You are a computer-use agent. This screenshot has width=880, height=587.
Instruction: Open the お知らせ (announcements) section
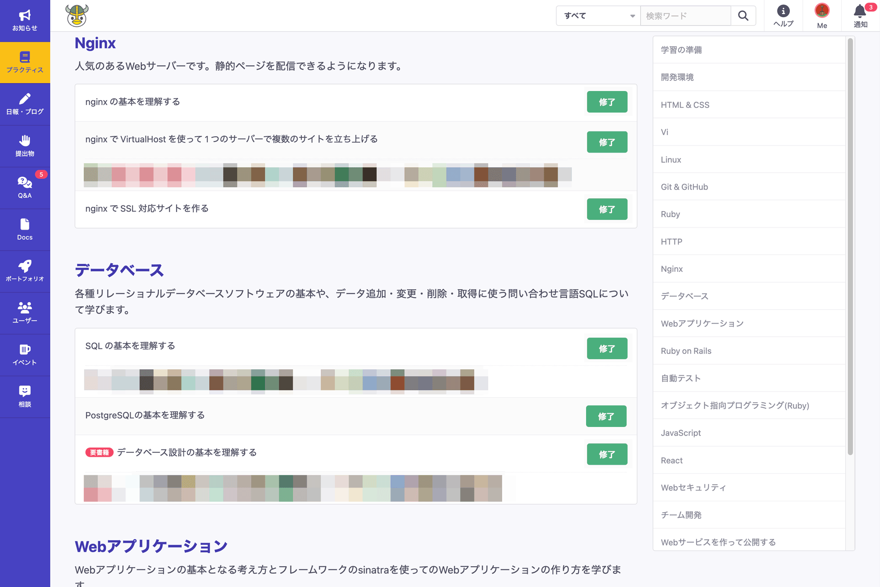(x=25, y=20)
